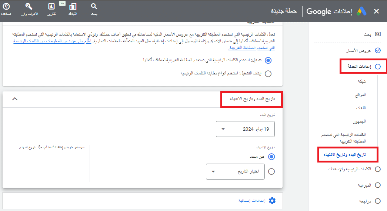Click the Google Ads logo
Viewport: 387px width, 211px height.
point(361,11)
